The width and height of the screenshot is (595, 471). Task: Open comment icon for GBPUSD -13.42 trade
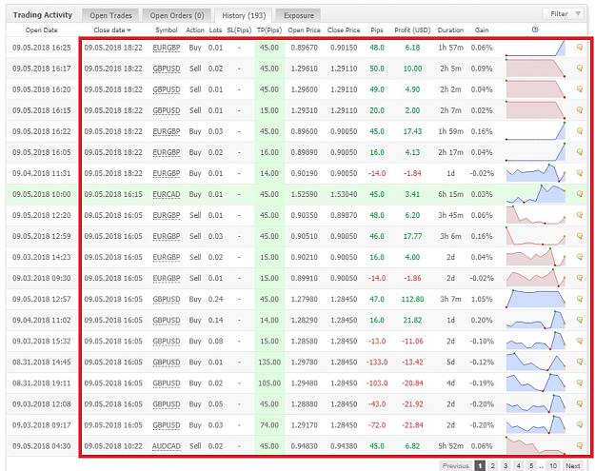[580, 362]
